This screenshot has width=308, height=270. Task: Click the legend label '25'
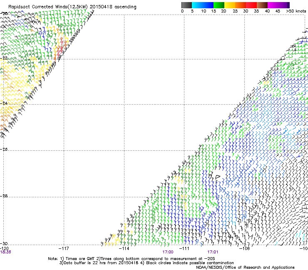[235, 11]
